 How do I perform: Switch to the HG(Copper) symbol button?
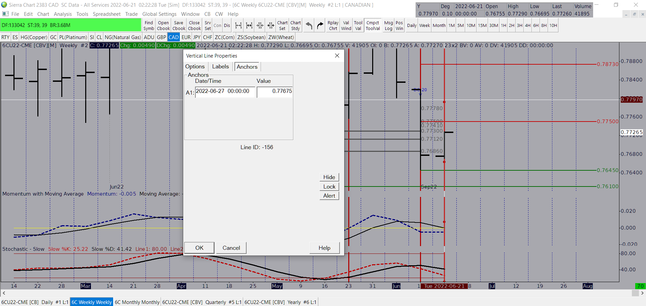pos(34,37)
